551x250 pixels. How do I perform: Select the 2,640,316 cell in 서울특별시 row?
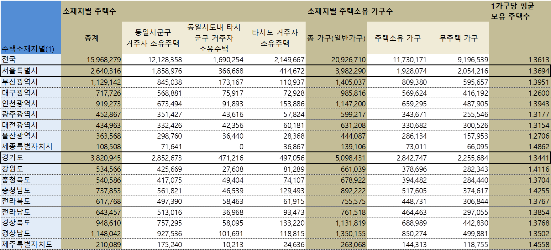click(x=92, y=71)
